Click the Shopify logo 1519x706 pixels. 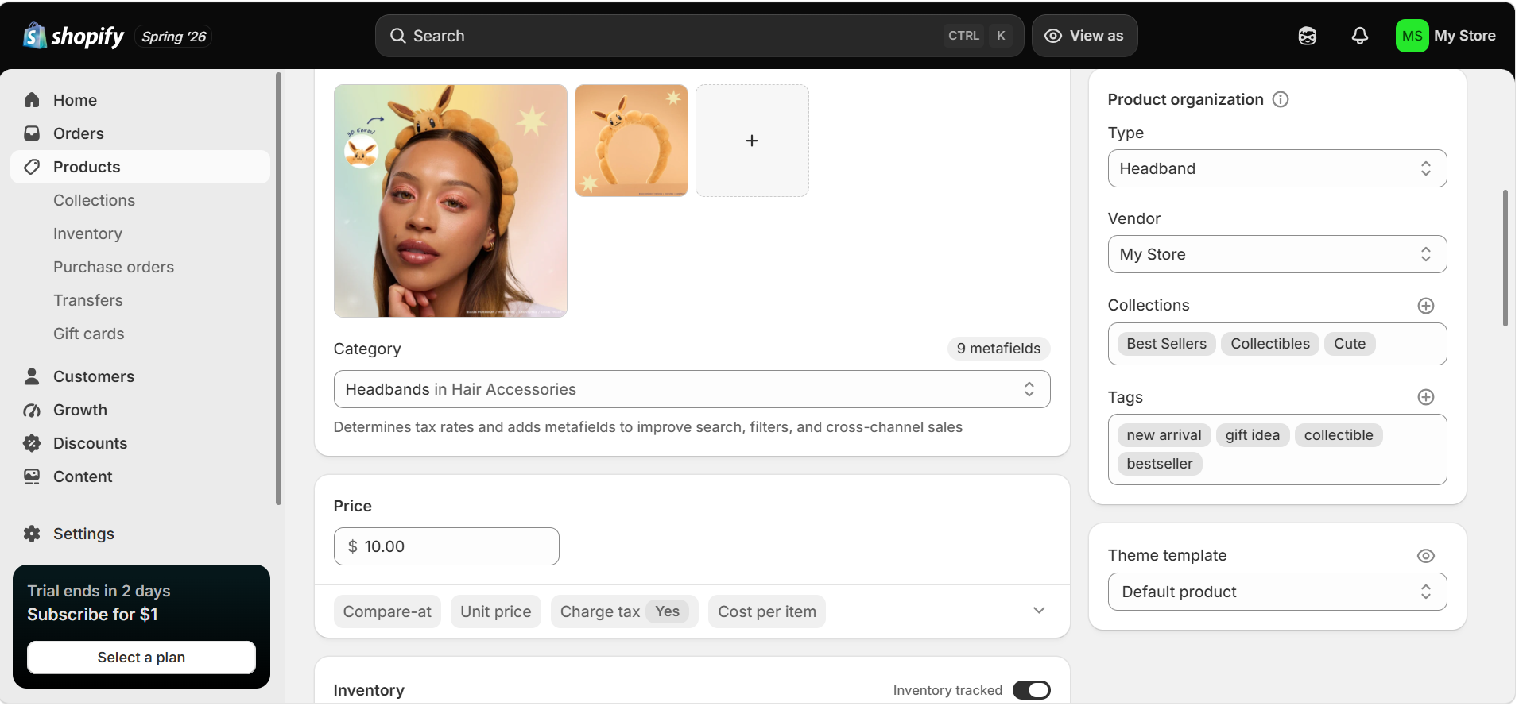[x=73, y=36]
